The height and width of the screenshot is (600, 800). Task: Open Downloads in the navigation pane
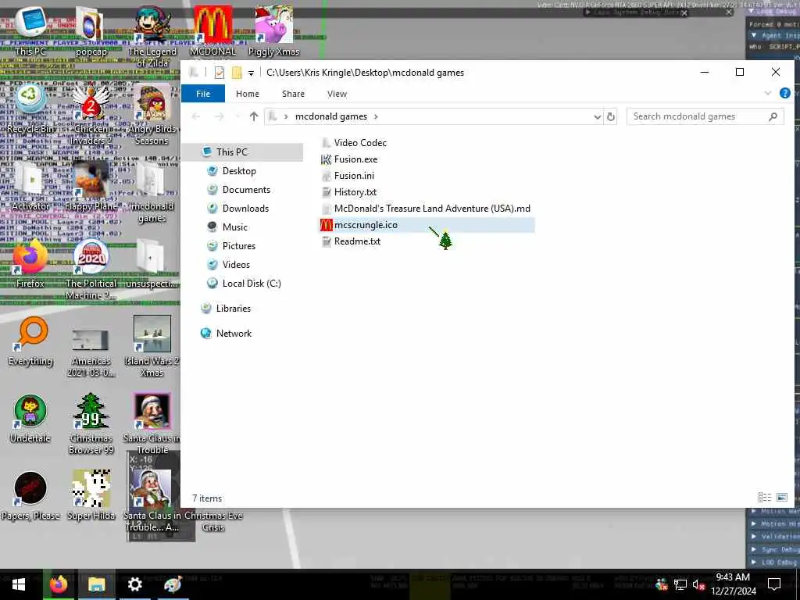[x=245, y=208]
